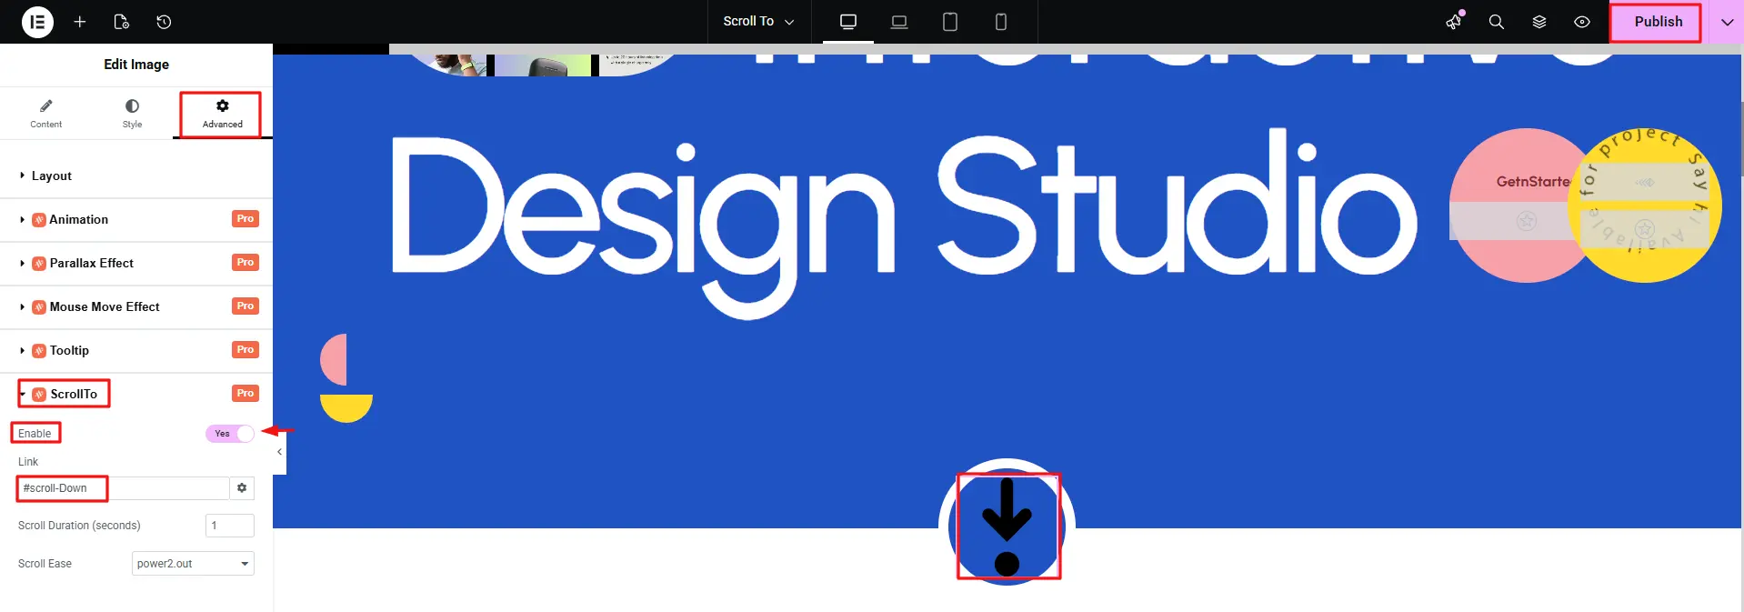This screenshot has width=1744, height=612.
Task: Click the Add Element plus icon
Action: [80, 22]
